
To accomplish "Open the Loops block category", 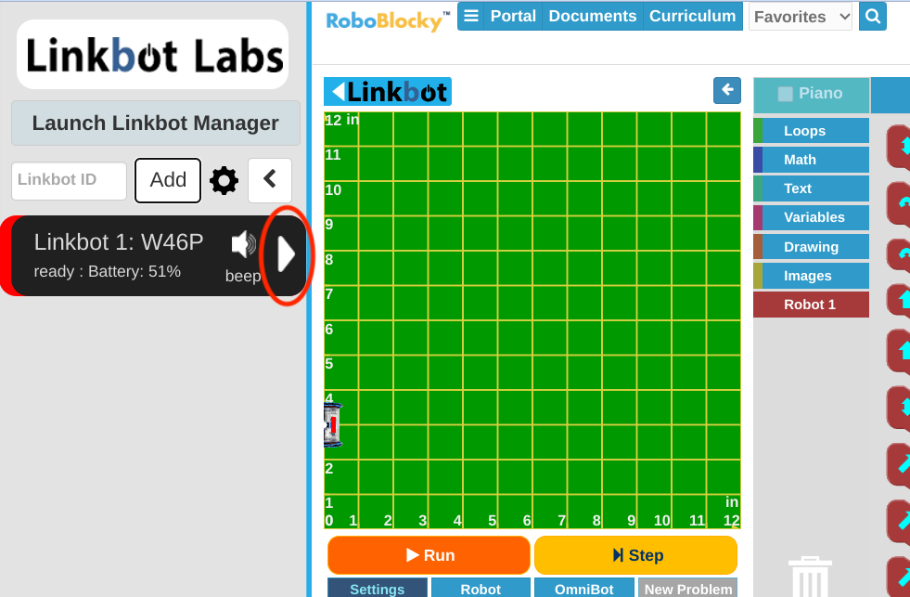I will pos(811,131).
